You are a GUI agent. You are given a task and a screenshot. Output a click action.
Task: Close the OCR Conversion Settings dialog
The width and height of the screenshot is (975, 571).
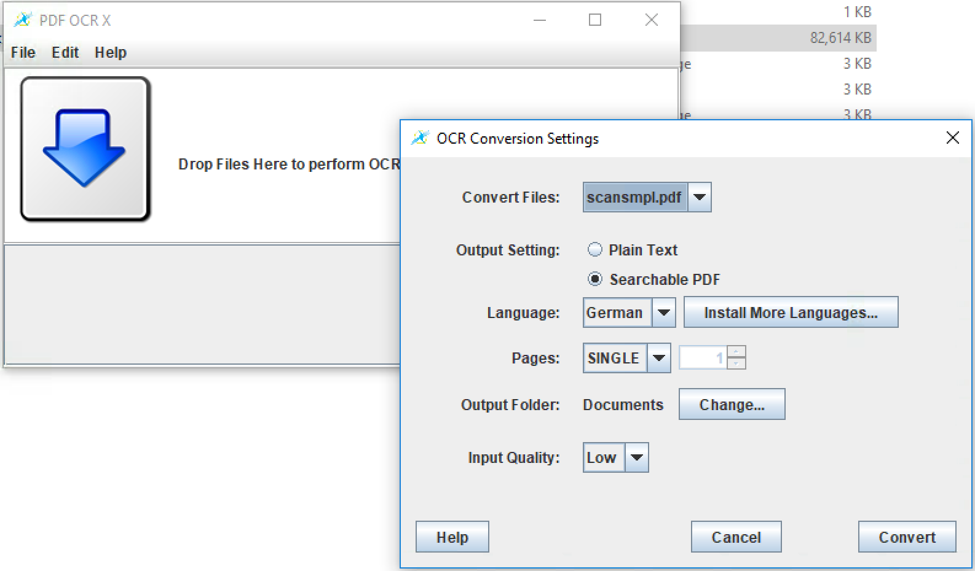click(952, 138)
